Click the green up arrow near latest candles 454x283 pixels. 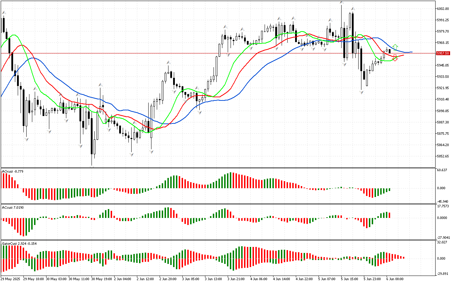(395, 47)
